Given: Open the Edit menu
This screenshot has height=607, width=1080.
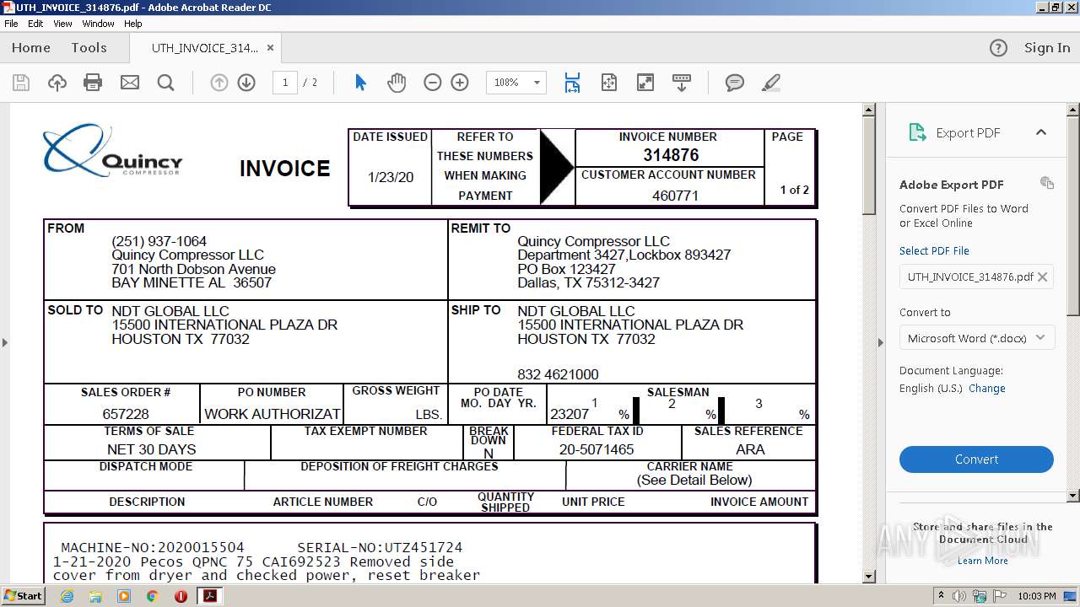Looking at the screenshot, I should point(35,24).
